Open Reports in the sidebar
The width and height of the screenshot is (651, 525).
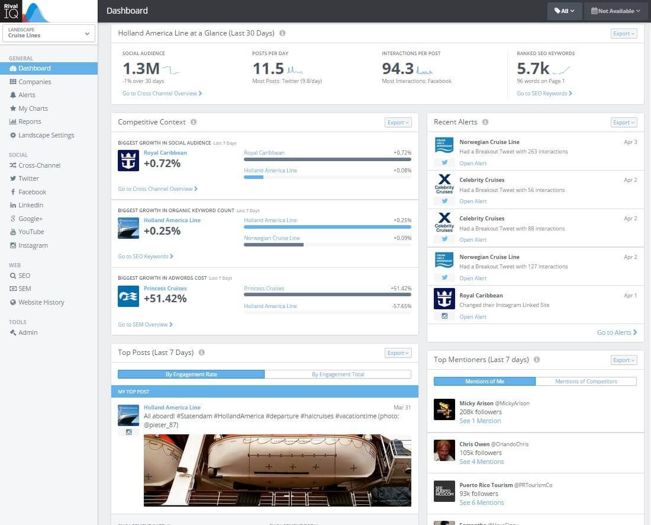[x=49, y=122]
